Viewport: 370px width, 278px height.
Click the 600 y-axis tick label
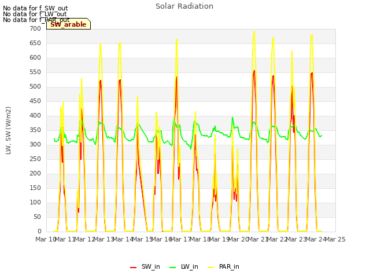coord(35,57)
